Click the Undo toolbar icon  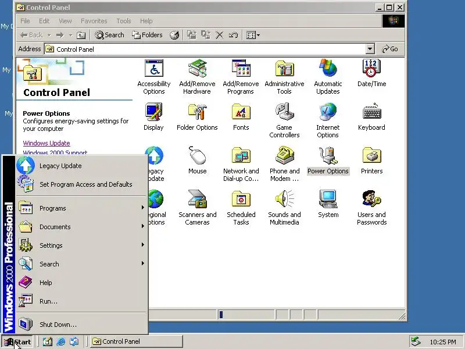point(233,35)
